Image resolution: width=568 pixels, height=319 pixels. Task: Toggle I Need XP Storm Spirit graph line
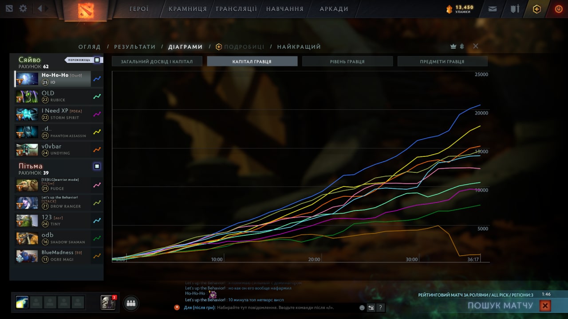pyautogui.click(x=97, y=114)
